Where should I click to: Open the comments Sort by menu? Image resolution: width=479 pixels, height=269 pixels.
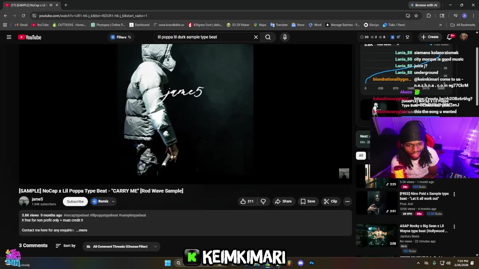click(x=65, y=246)
